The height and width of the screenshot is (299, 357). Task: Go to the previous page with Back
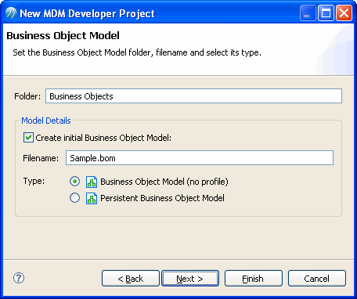click(x=131, y=279)
